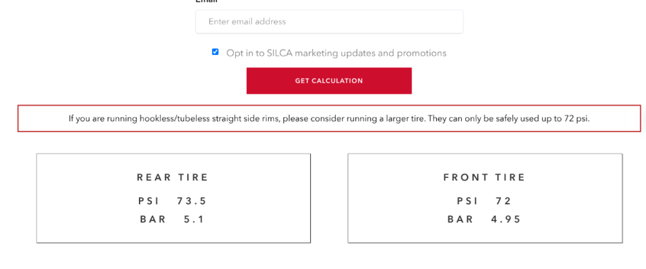The height and width of the screenshot is (269, 646).
Task: Select the front tire PSI value 72
Action: (504, 201)
